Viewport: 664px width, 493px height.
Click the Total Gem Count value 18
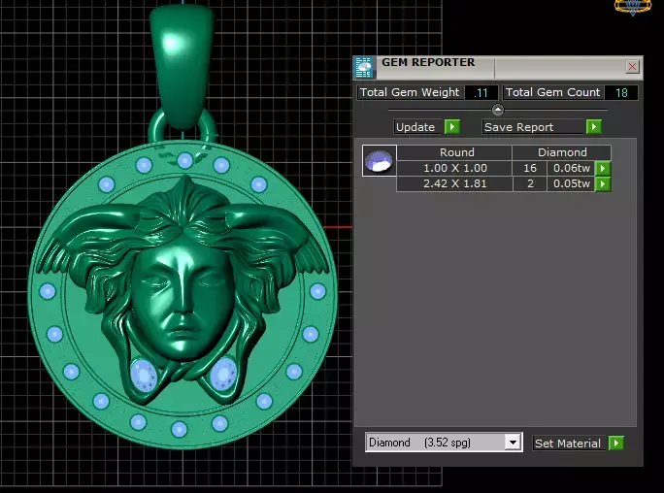click(621, 92)
